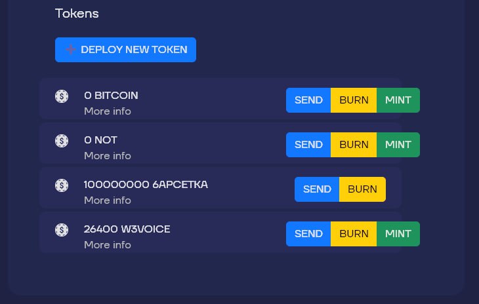Screen dimensions: 479x304
Task: Mint more BITCOIN tokens
Action: [x=398, y=100]
